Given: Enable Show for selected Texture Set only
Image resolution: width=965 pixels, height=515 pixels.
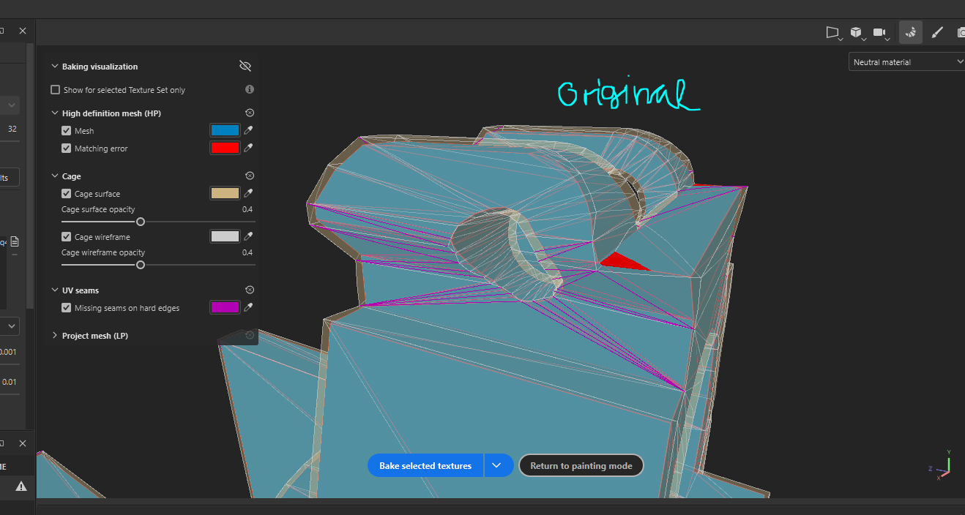Looking at the screenshot, I should pos(55,90).
